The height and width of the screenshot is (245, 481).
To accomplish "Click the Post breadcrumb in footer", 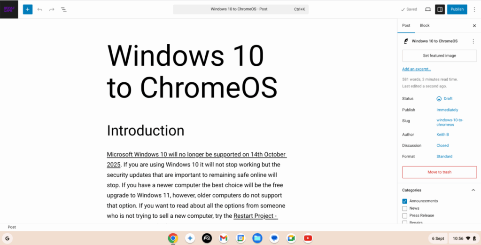I will (12, 227).
